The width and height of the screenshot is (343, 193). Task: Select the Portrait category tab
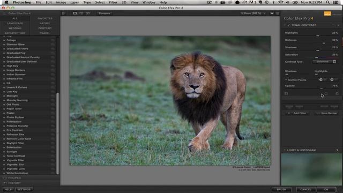click(x=45, y=28)
